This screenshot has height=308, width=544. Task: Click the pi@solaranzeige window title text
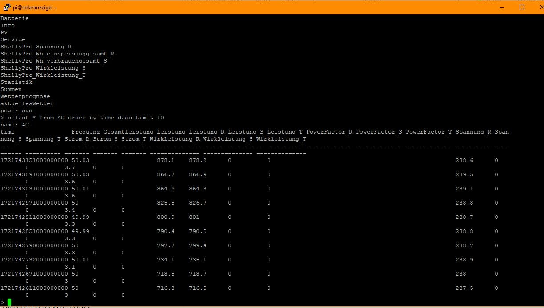35,8
